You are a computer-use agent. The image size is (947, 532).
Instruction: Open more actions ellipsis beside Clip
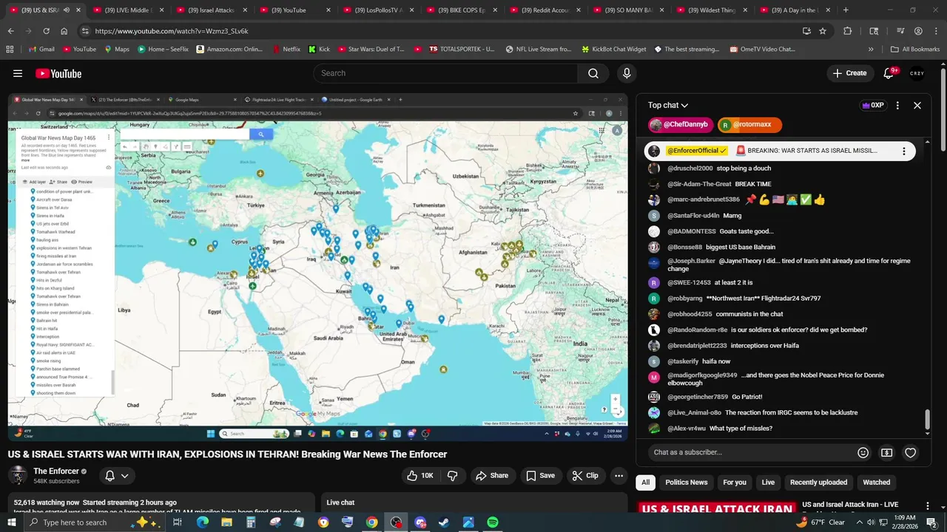tap(619, 476)
